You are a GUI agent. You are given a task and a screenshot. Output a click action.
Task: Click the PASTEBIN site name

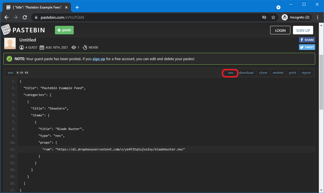pyautogui.click(x=29, y=30)
